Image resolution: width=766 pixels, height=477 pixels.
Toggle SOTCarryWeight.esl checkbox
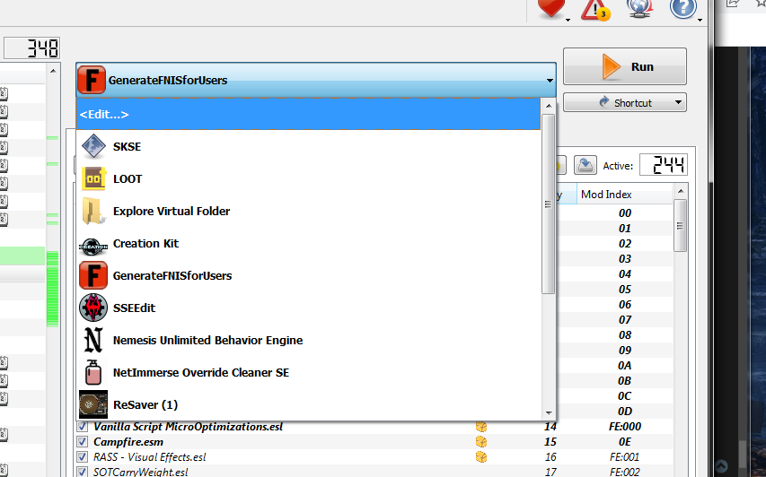click(82, 472)
